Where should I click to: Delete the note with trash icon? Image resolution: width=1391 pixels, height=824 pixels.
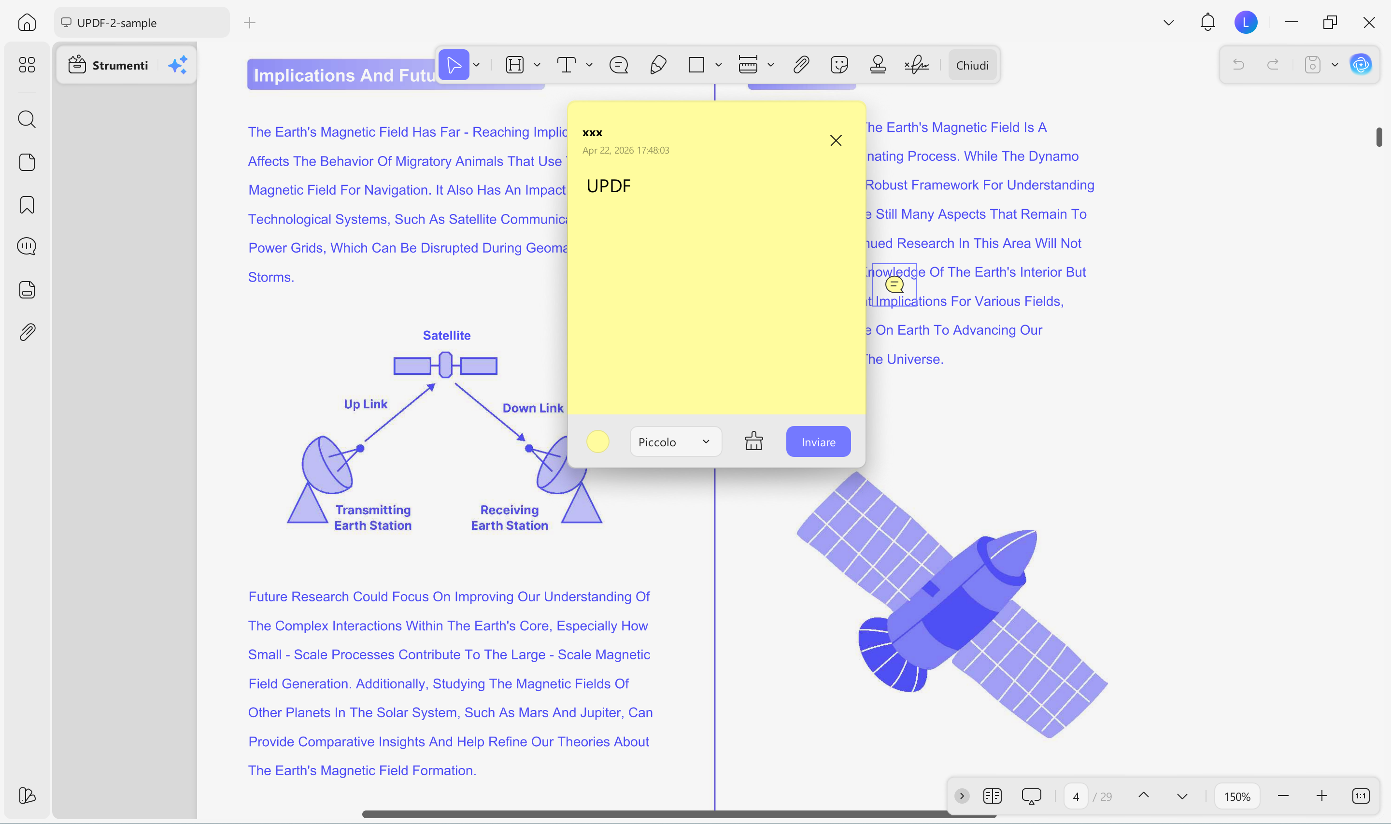(753, 442)
